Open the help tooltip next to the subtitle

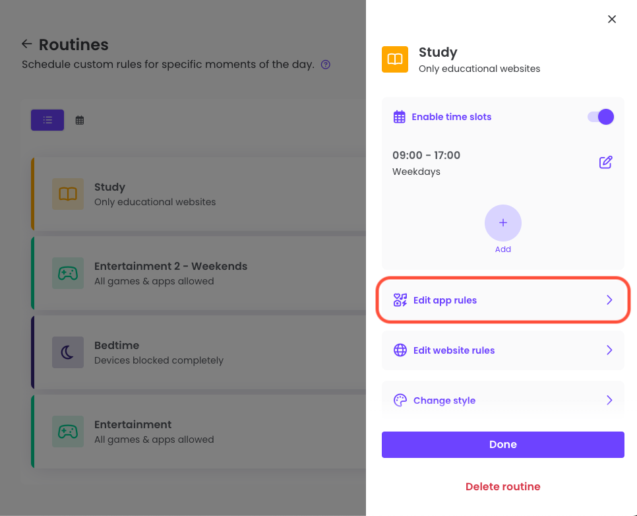[325, 65]
